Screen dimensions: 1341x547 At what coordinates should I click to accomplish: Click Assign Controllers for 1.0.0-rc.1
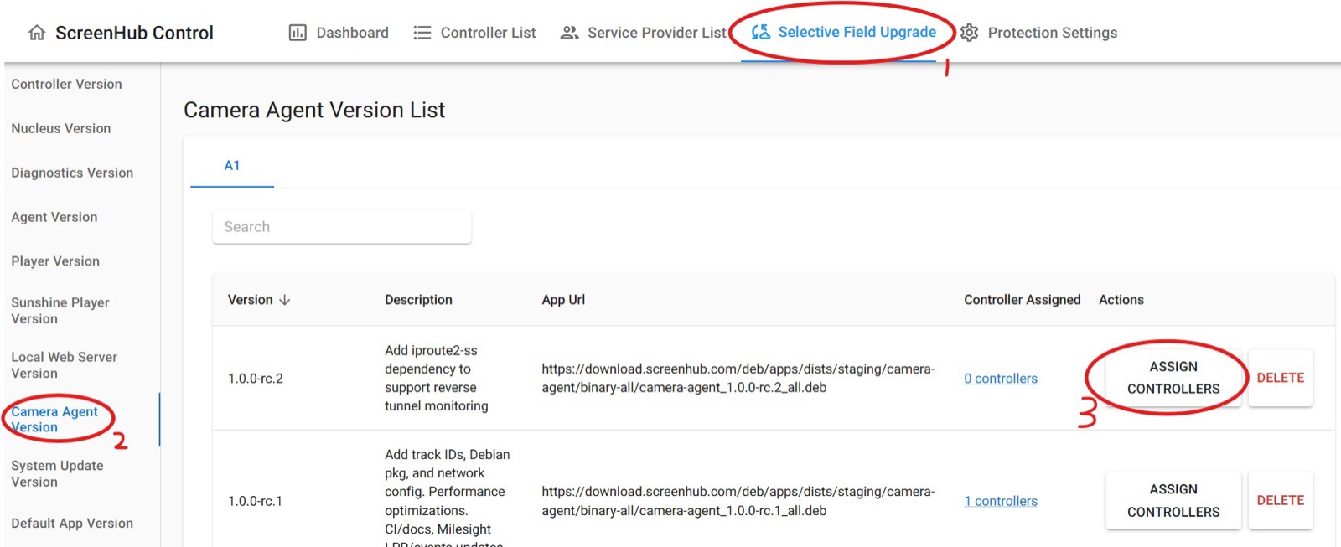pos(1173,501)
